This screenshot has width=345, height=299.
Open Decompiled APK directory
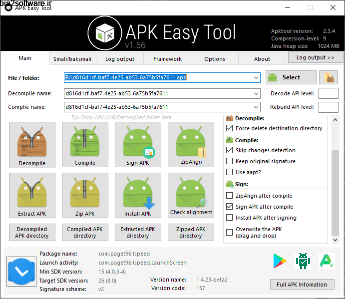pyautogui.click(x=32, y=232)
